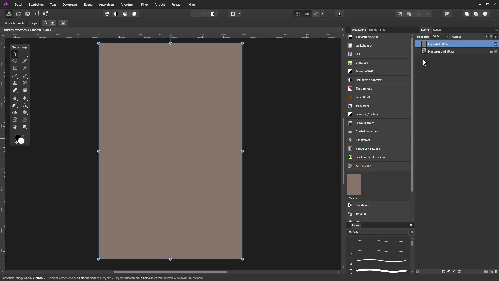The height and width of the screenshot is (281, 499).
Task: Select the dodge/burn flame tool
Action: 15,98
